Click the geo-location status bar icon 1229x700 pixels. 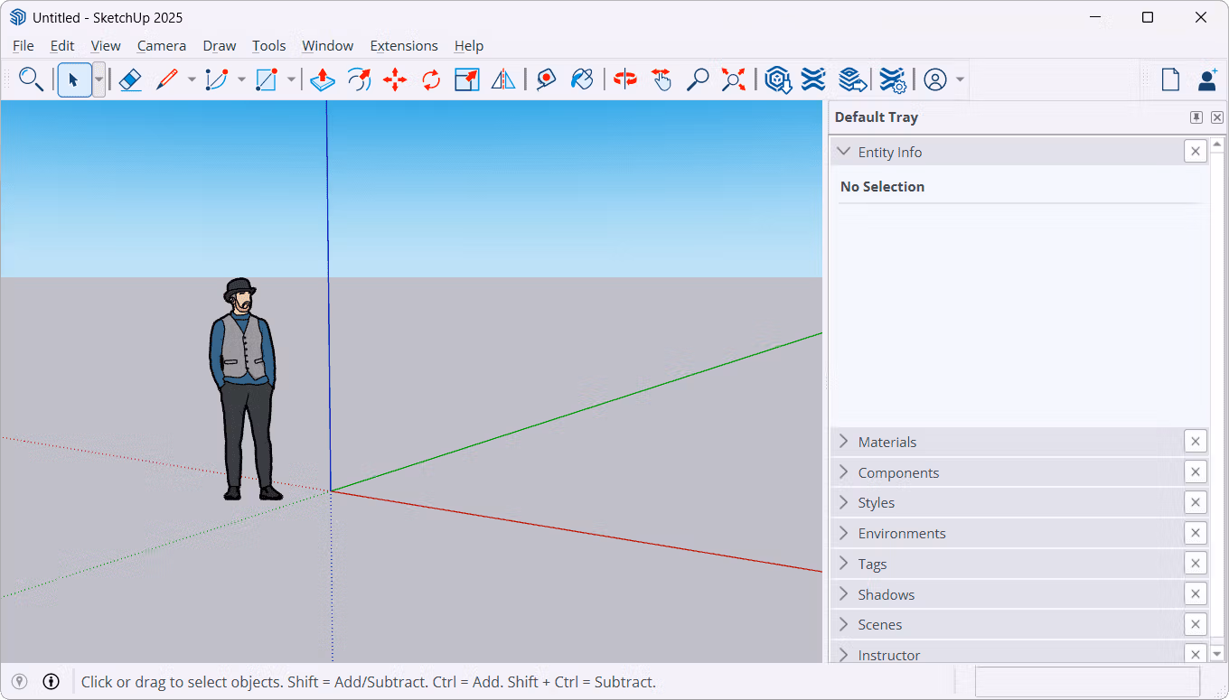20,681
